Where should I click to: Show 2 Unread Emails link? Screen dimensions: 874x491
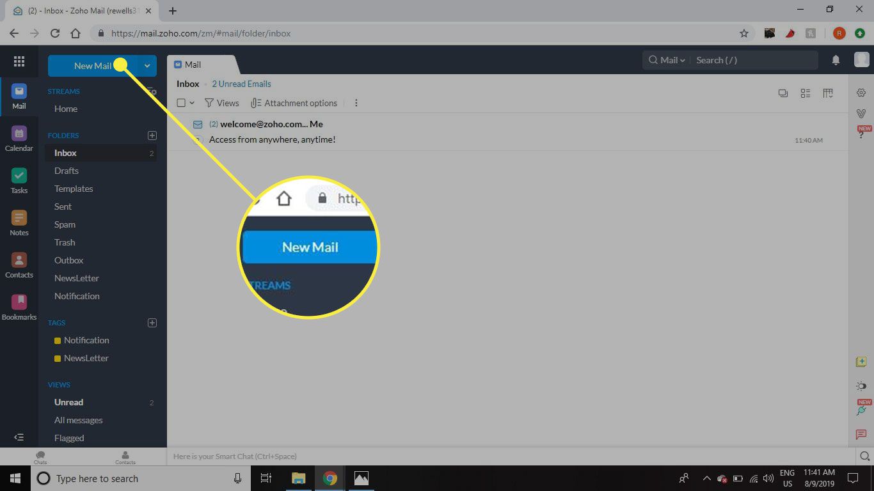pos(241,84)
